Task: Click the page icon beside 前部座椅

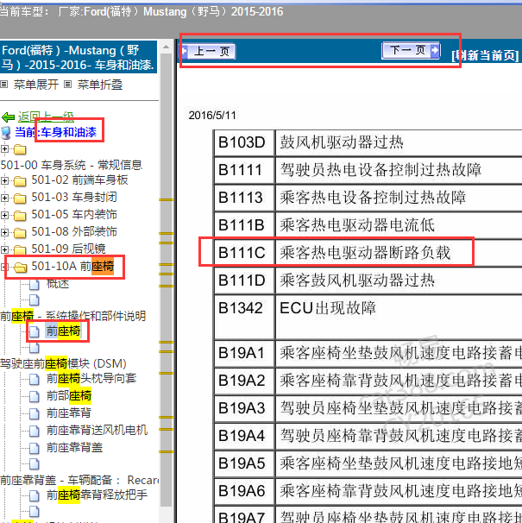Action: pos(34,397)
